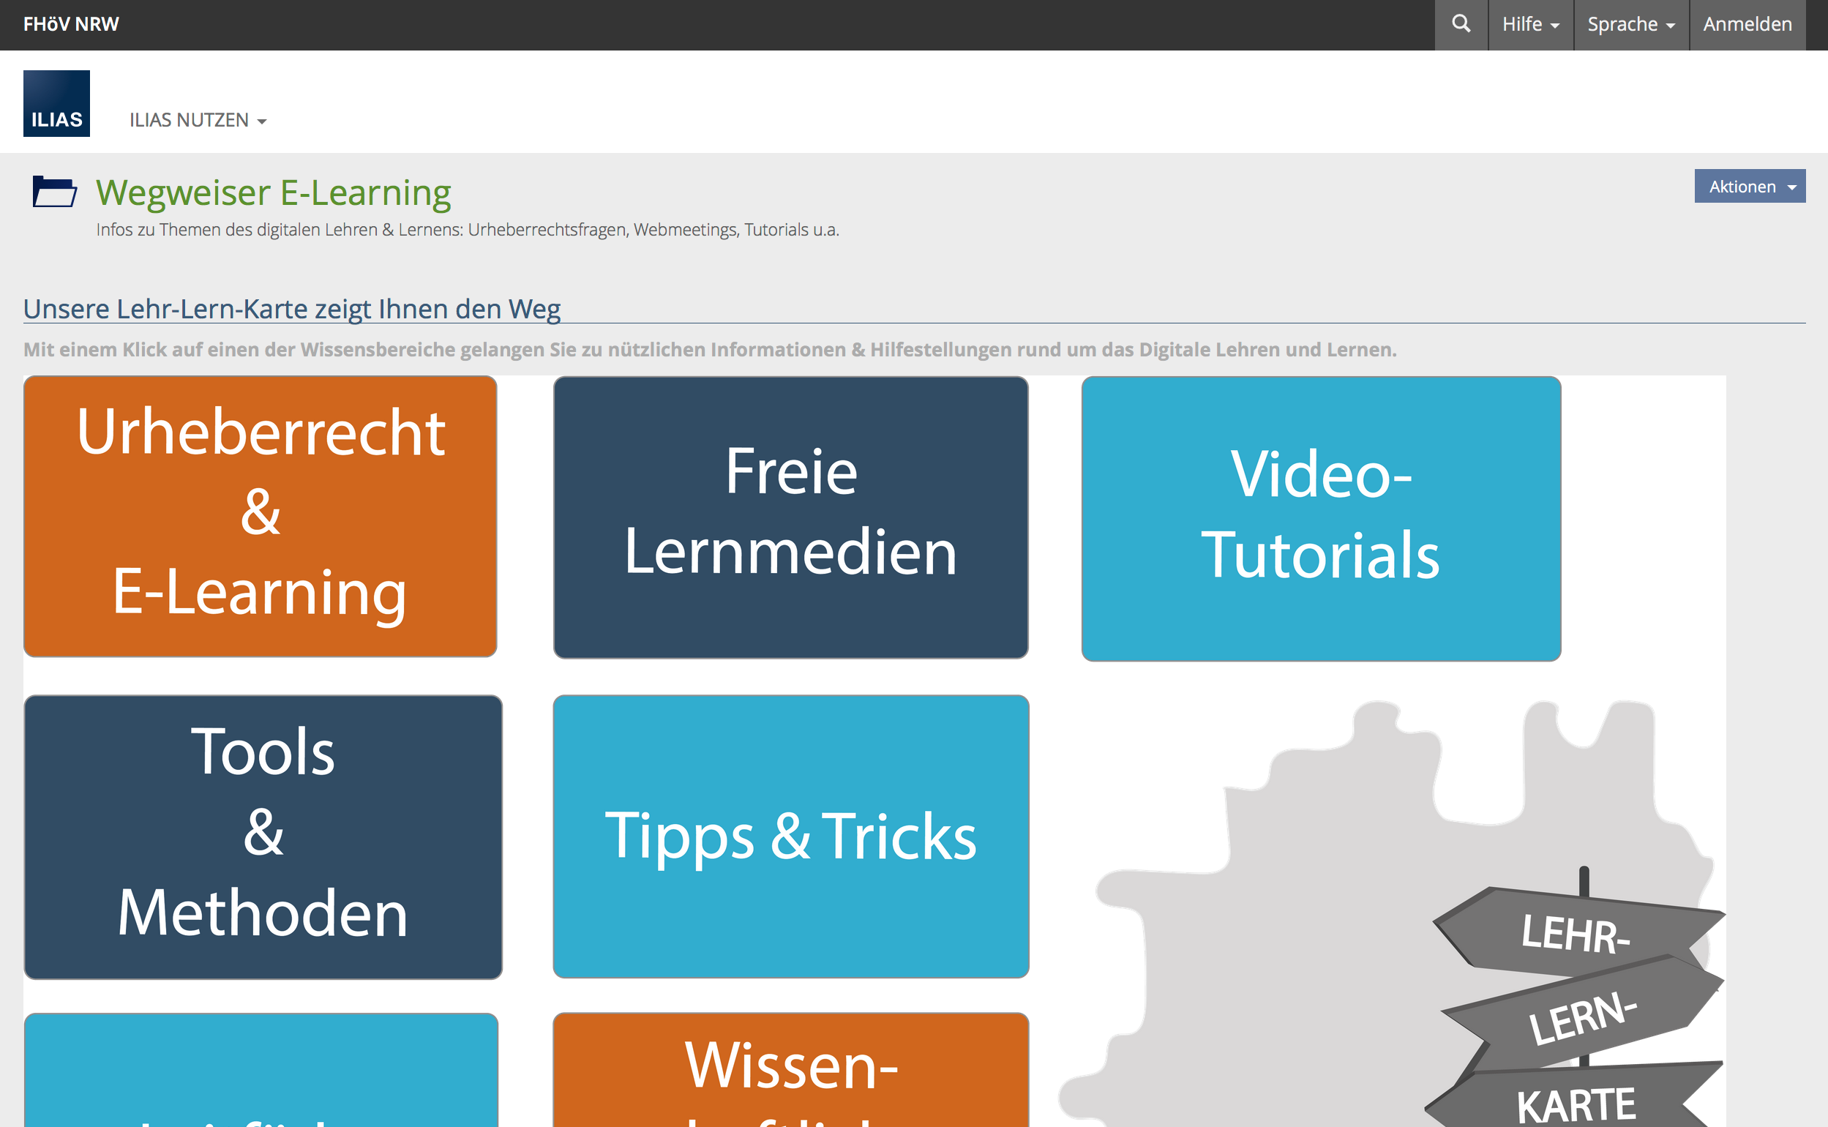Viewport: 1828px width, 1127px height.
Task: Click the FHöV NRW header link
Action: [x=71, y=25]
